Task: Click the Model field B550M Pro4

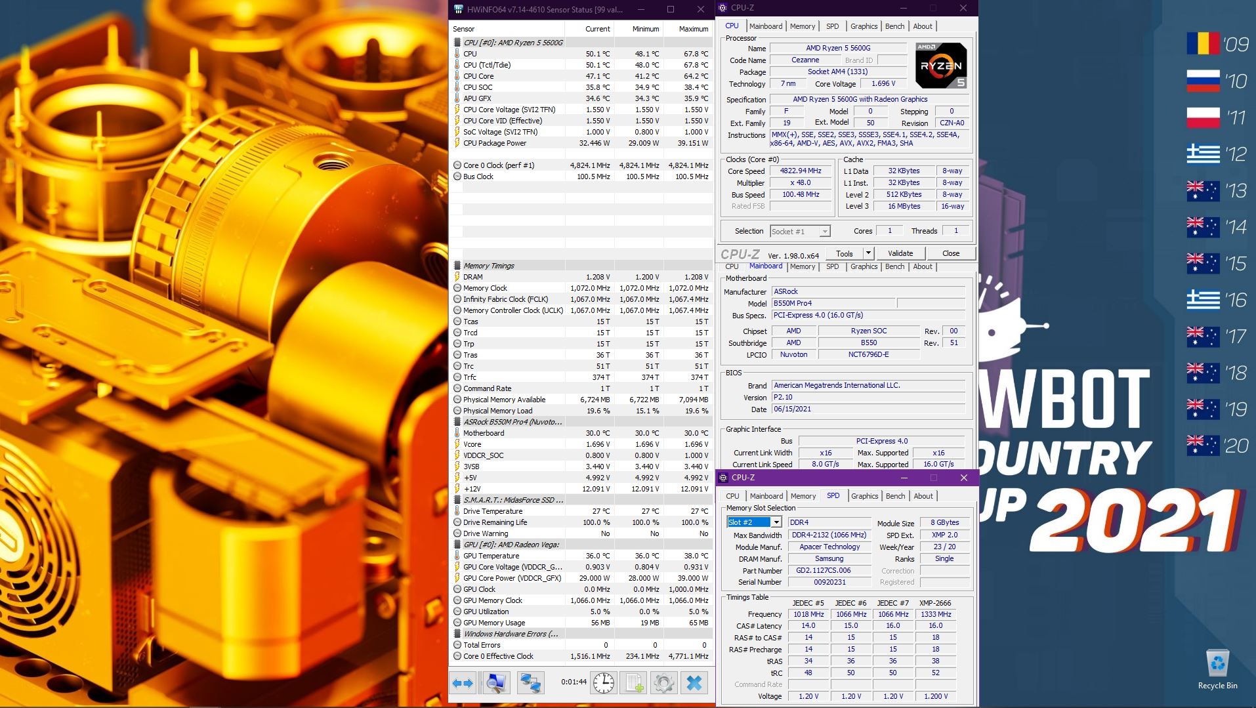Action: (x=833, y=303)
